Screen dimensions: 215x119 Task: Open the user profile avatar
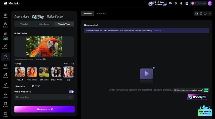click(210, 3)
